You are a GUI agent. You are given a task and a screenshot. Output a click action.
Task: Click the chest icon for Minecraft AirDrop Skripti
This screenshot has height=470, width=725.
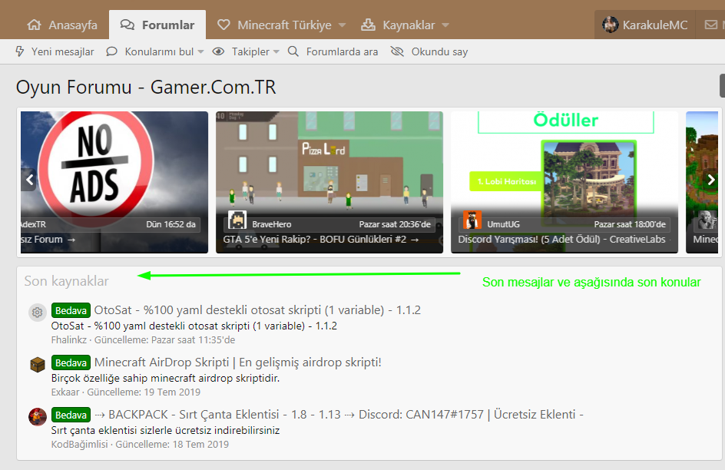38,365
